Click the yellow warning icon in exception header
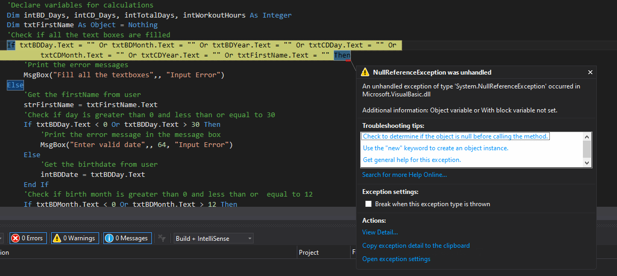Screen dimensions: 617x276 click(x=365, y=72)
